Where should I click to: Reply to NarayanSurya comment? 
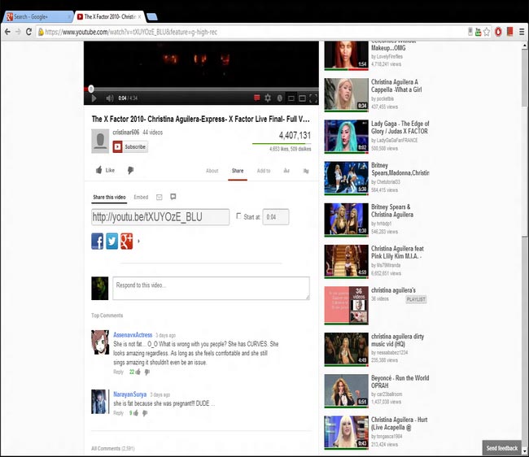119,413
